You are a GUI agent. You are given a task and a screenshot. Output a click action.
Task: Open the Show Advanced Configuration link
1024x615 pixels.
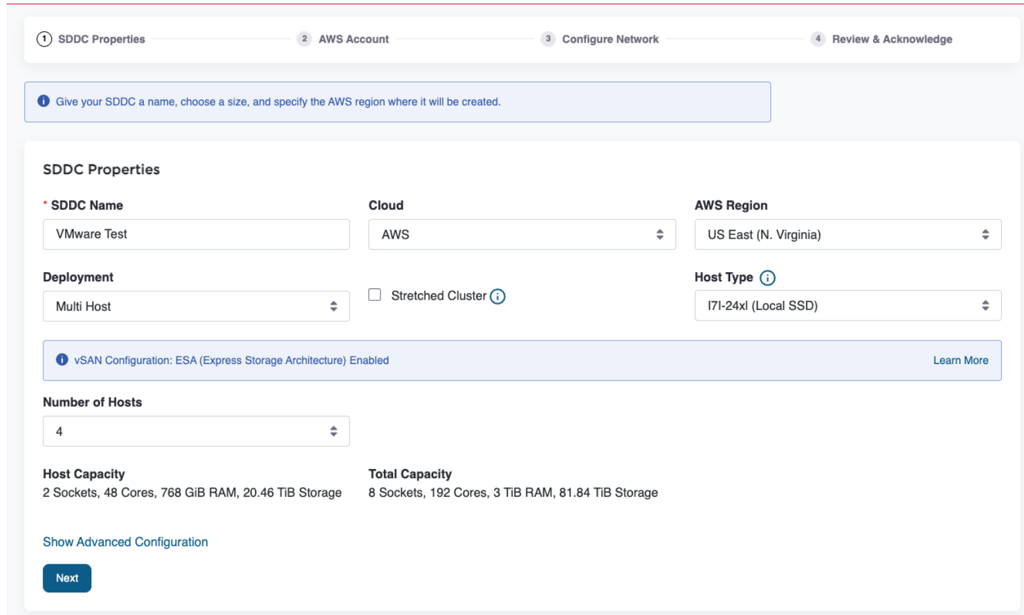tap(125, 542)
